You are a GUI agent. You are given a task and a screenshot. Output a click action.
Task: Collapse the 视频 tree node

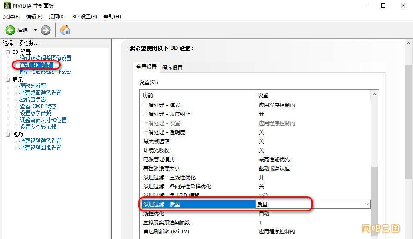point(8,135)
